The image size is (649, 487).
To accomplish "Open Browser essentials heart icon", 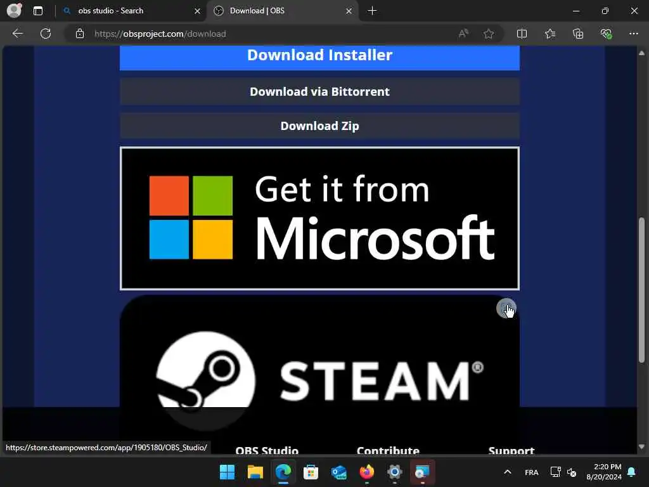I will pos(607,34).
